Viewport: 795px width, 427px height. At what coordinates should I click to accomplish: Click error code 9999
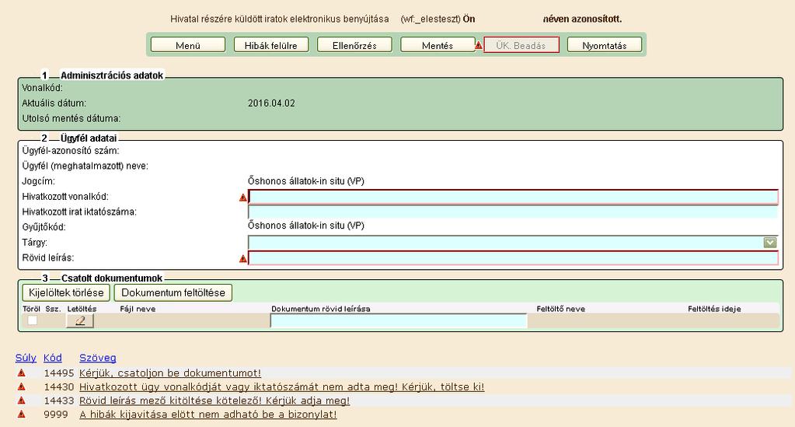56,415
